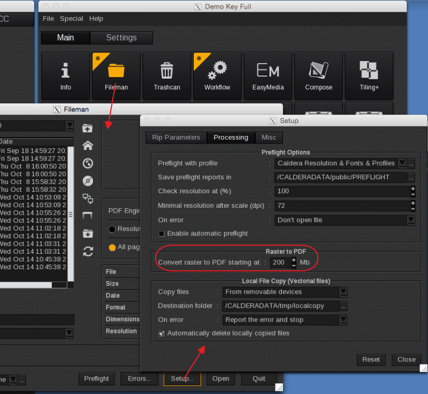Open the Workflow module

click(217, 75)
